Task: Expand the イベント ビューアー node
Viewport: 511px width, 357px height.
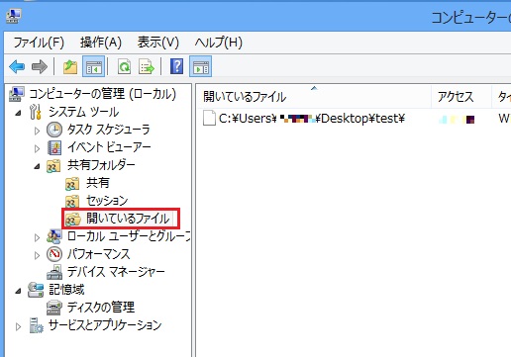Action: (37, 148)
